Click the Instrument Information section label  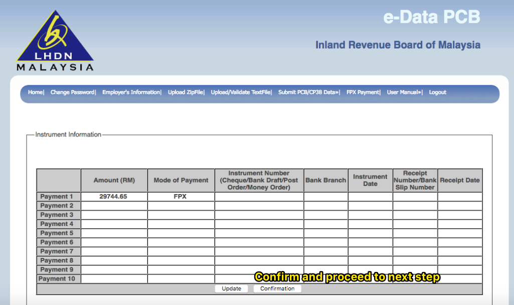pos(68,134)
